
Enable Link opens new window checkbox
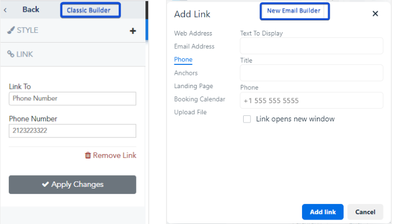pyautogui.click(x=247, y=119)
